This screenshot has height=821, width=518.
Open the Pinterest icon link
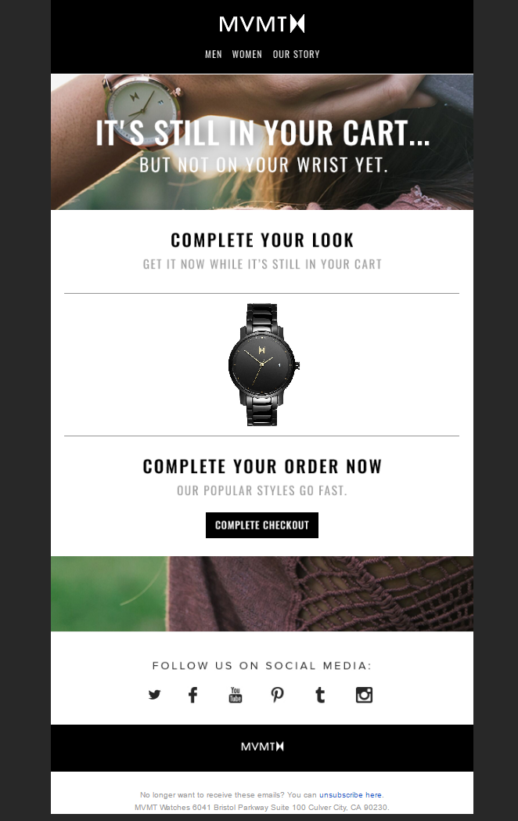(277, 695)
